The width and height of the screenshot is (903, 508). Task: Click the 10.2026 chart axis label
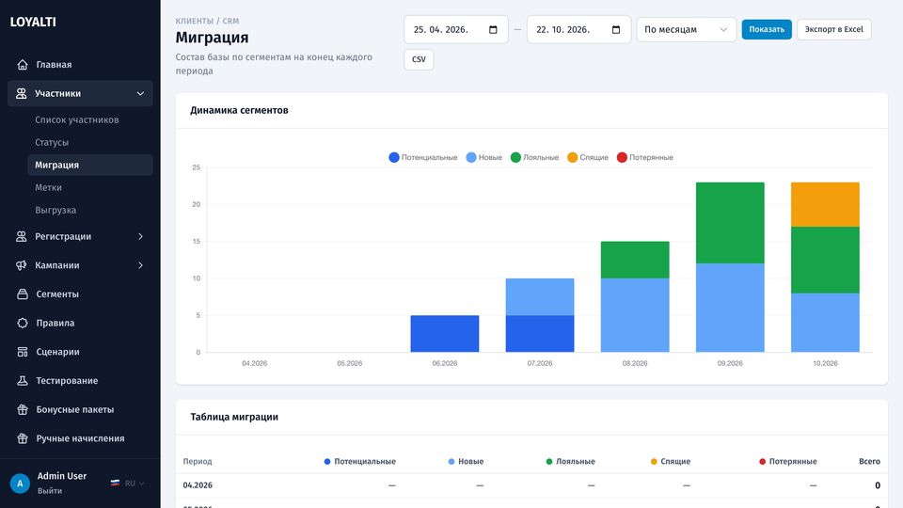(x=825, y=363)
